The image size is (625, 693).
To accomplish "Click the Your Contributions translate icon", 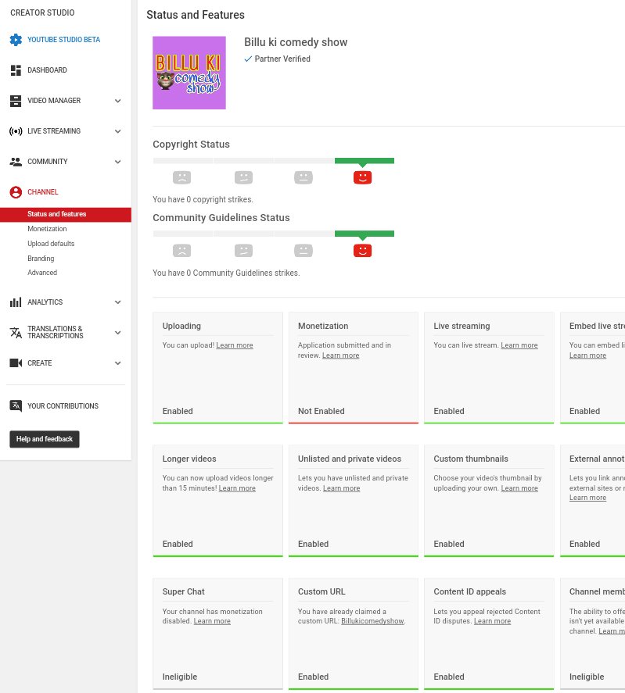I will 16,405.
